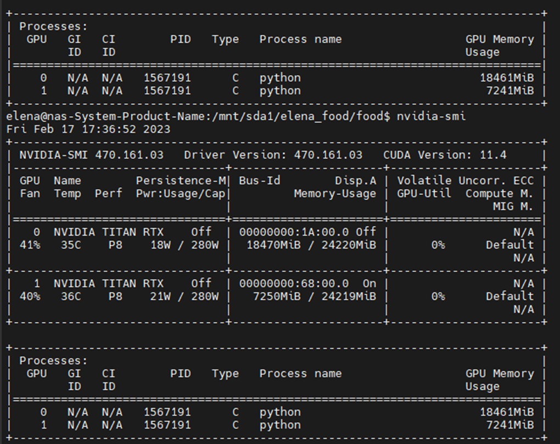
Task: Click the MIG M. header text
Action: point(513,206)
